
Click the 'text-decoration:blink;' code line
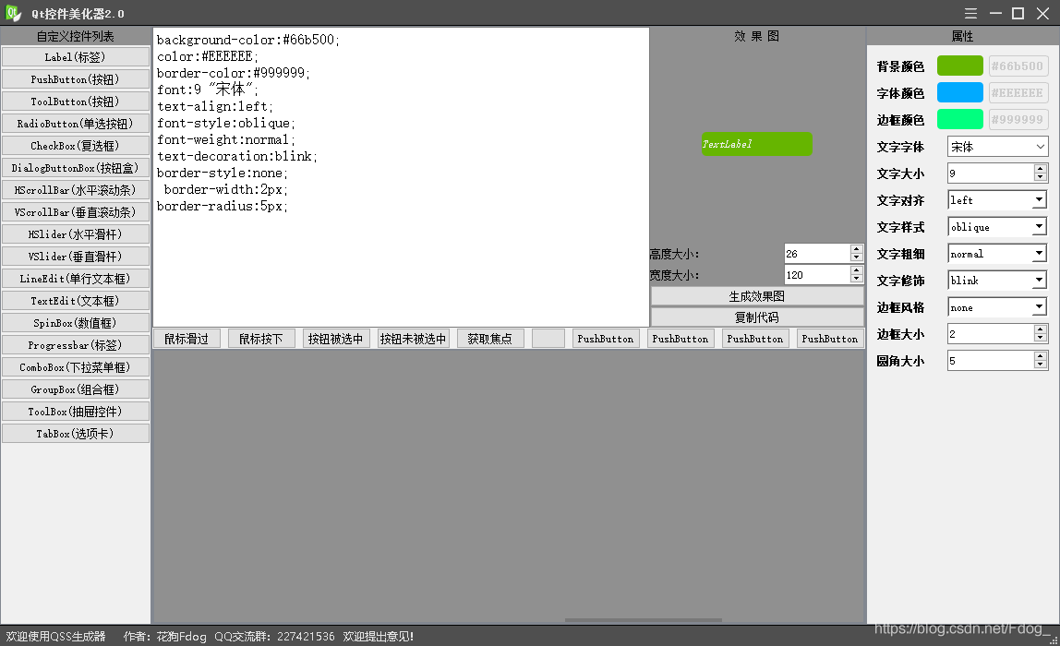coord(237,156)
